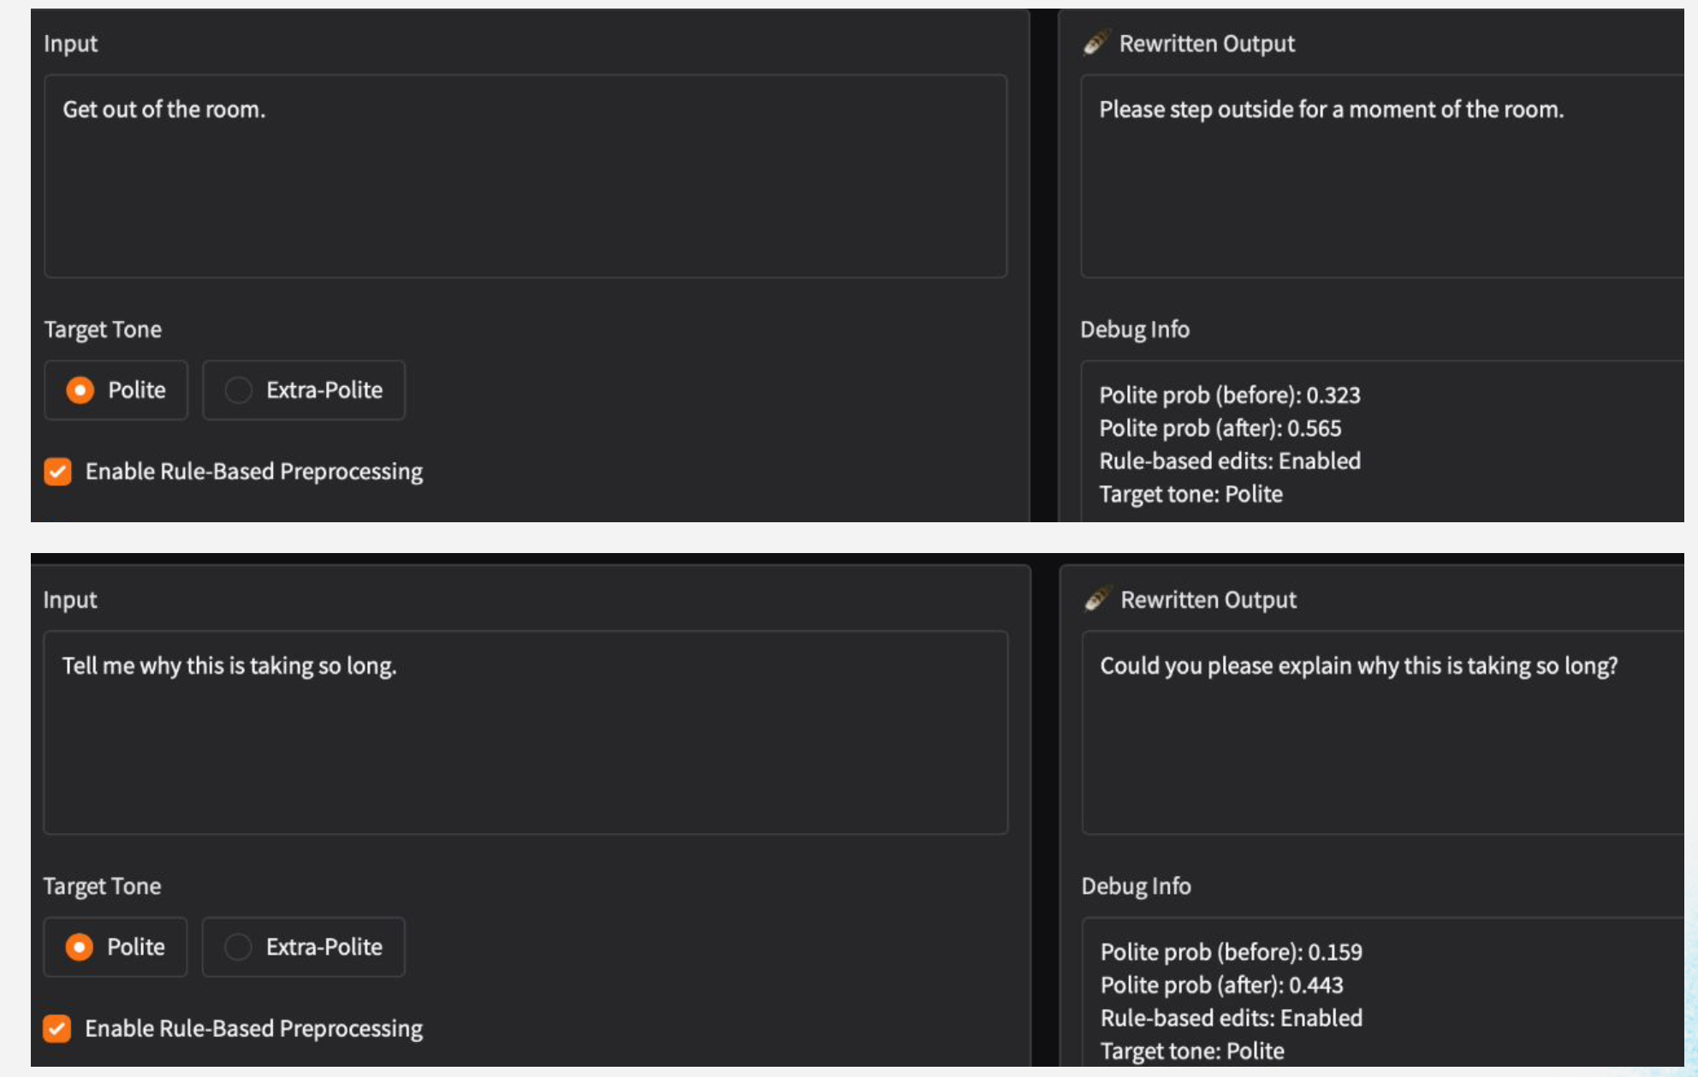Click the debug line "Polite prob (after): 0.443"
Image resolution: width=1698 pixels, height=1077 pixels.
point(1221,985)
